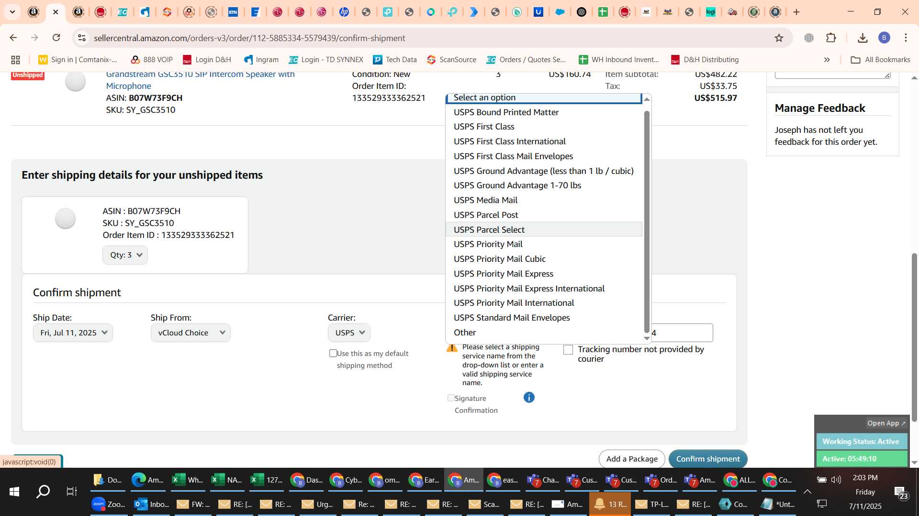Select USPS Bound Printed Matter option

[544, 112]
